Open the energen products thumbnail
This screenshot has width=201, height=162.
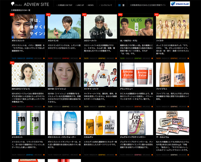pos(100,123)
